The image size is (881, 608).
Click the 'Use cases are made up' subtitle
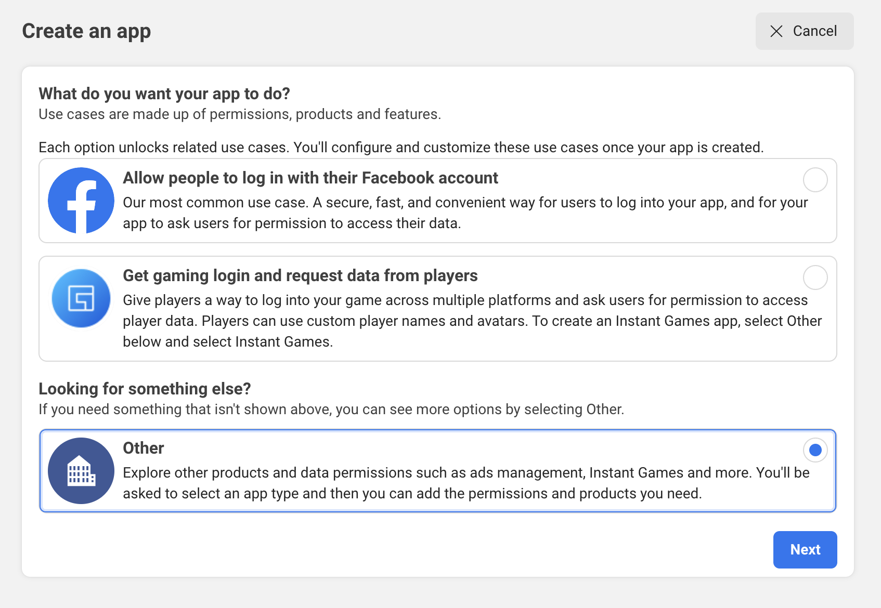tap(240, 114)
